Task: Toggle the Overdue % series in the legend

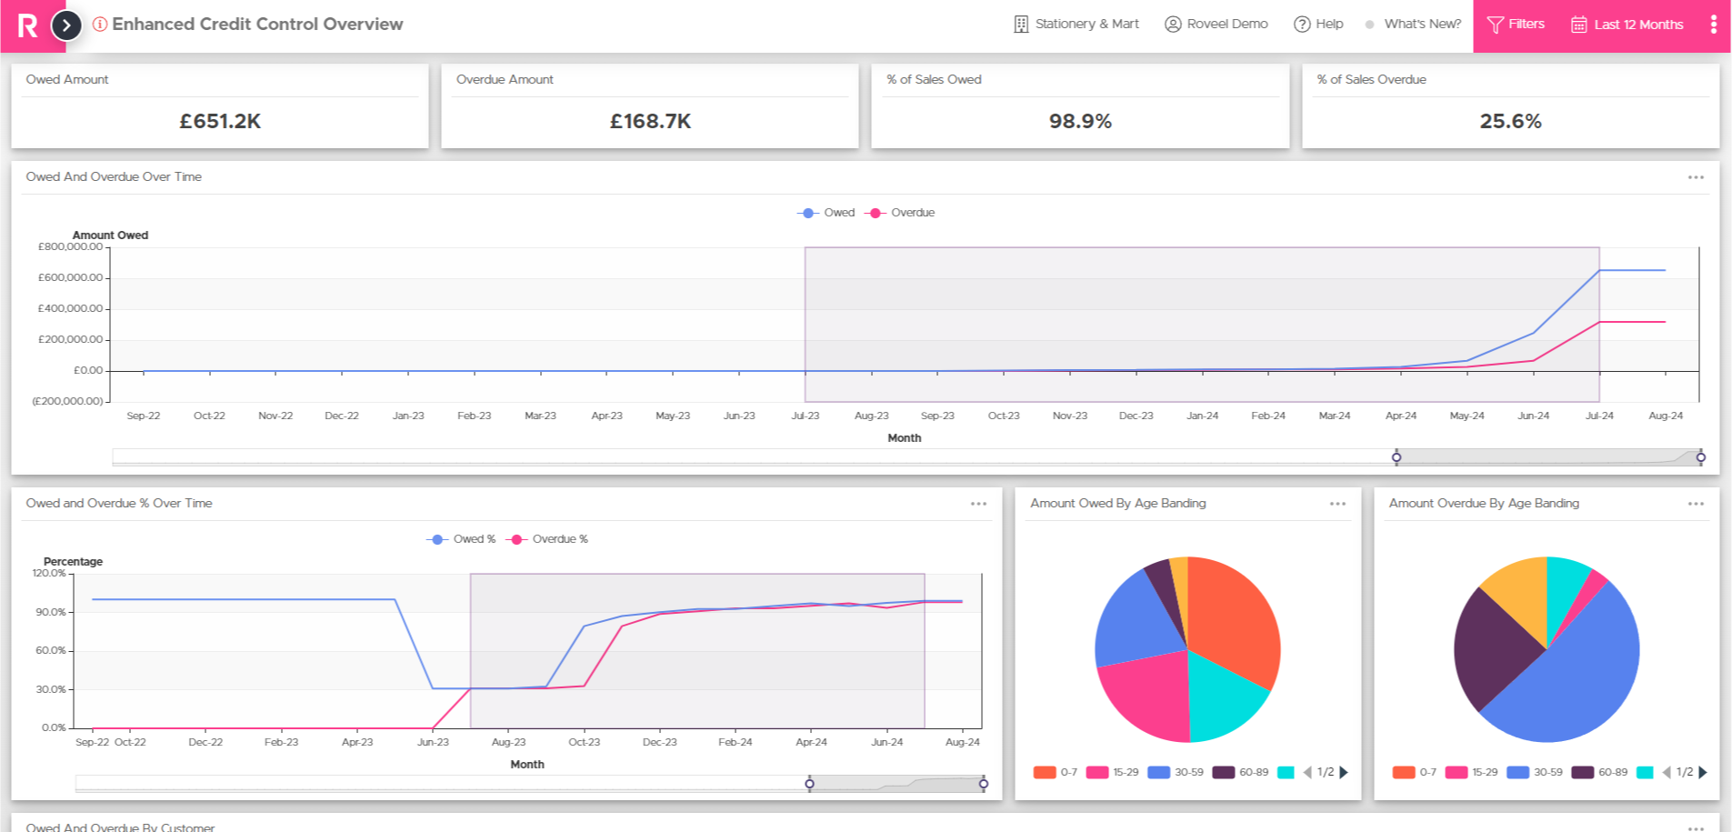Action: point(547,539)
